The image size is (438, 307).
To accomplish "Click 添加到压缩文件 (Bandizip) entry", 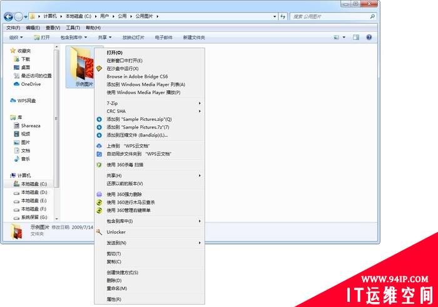I will [150, 135].
